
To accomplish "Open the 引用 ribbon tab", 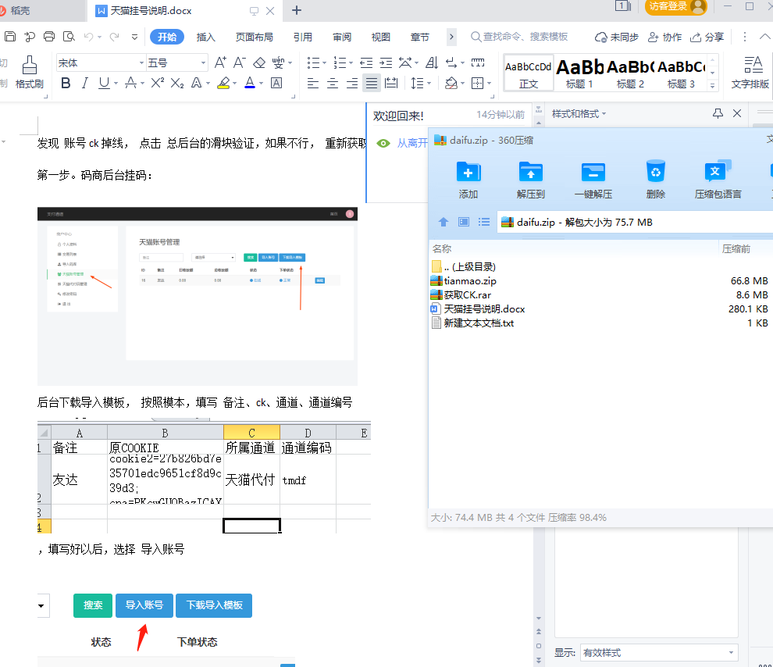I will pyautogui.click(x=302, y=37).
